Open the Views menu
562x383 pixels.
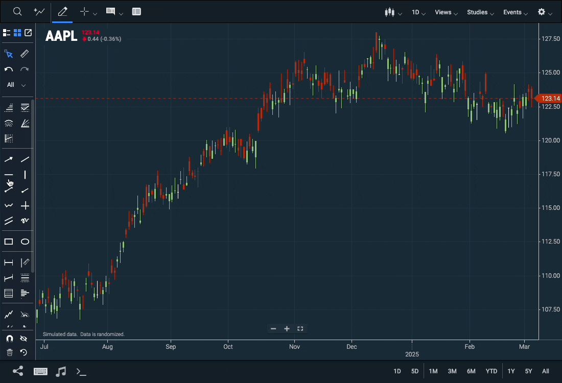[446, 12]
